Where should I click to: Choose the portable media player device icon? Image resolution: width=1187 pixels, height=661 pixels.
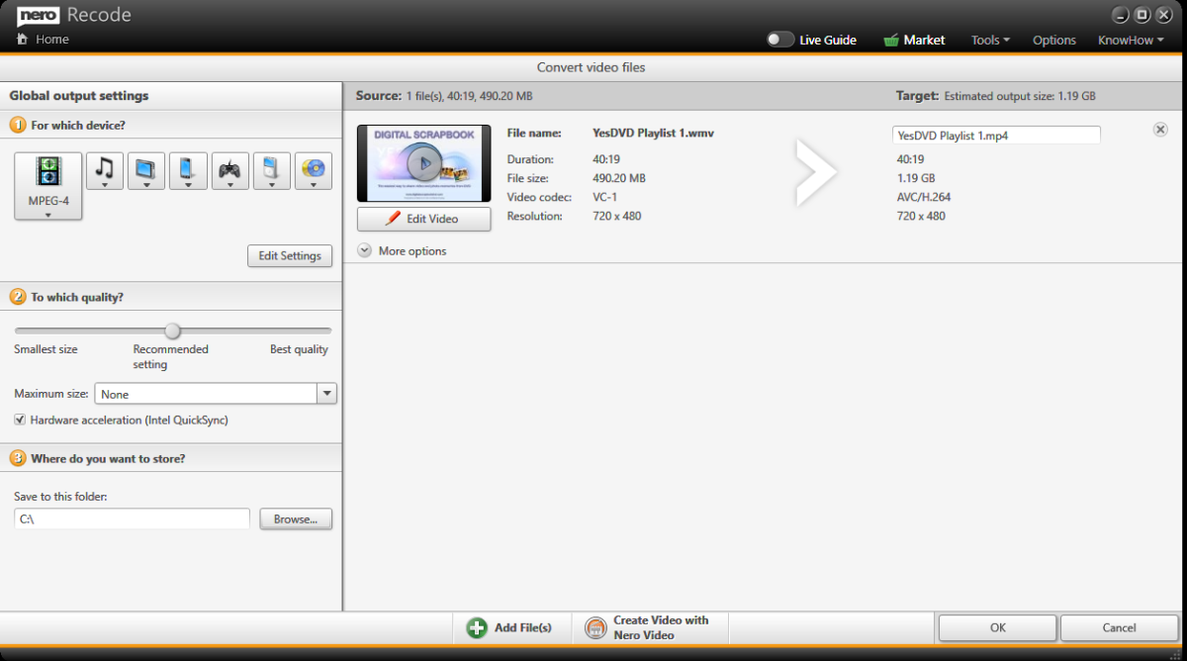[271, 170]
